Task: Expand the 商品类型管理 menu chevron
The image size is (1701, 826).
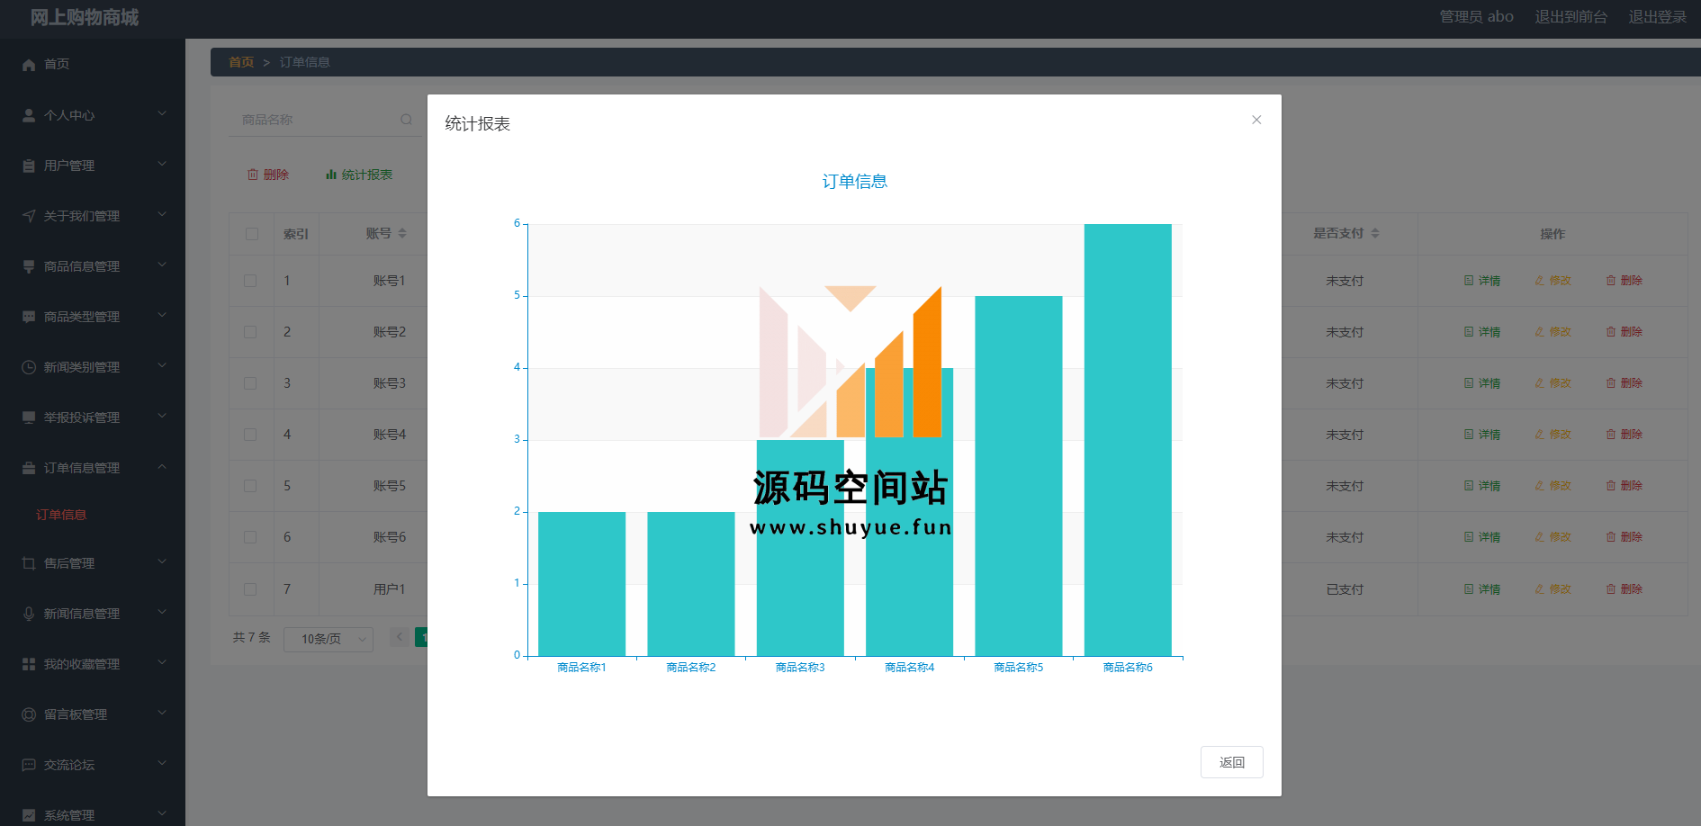Action: coord(162,315)
